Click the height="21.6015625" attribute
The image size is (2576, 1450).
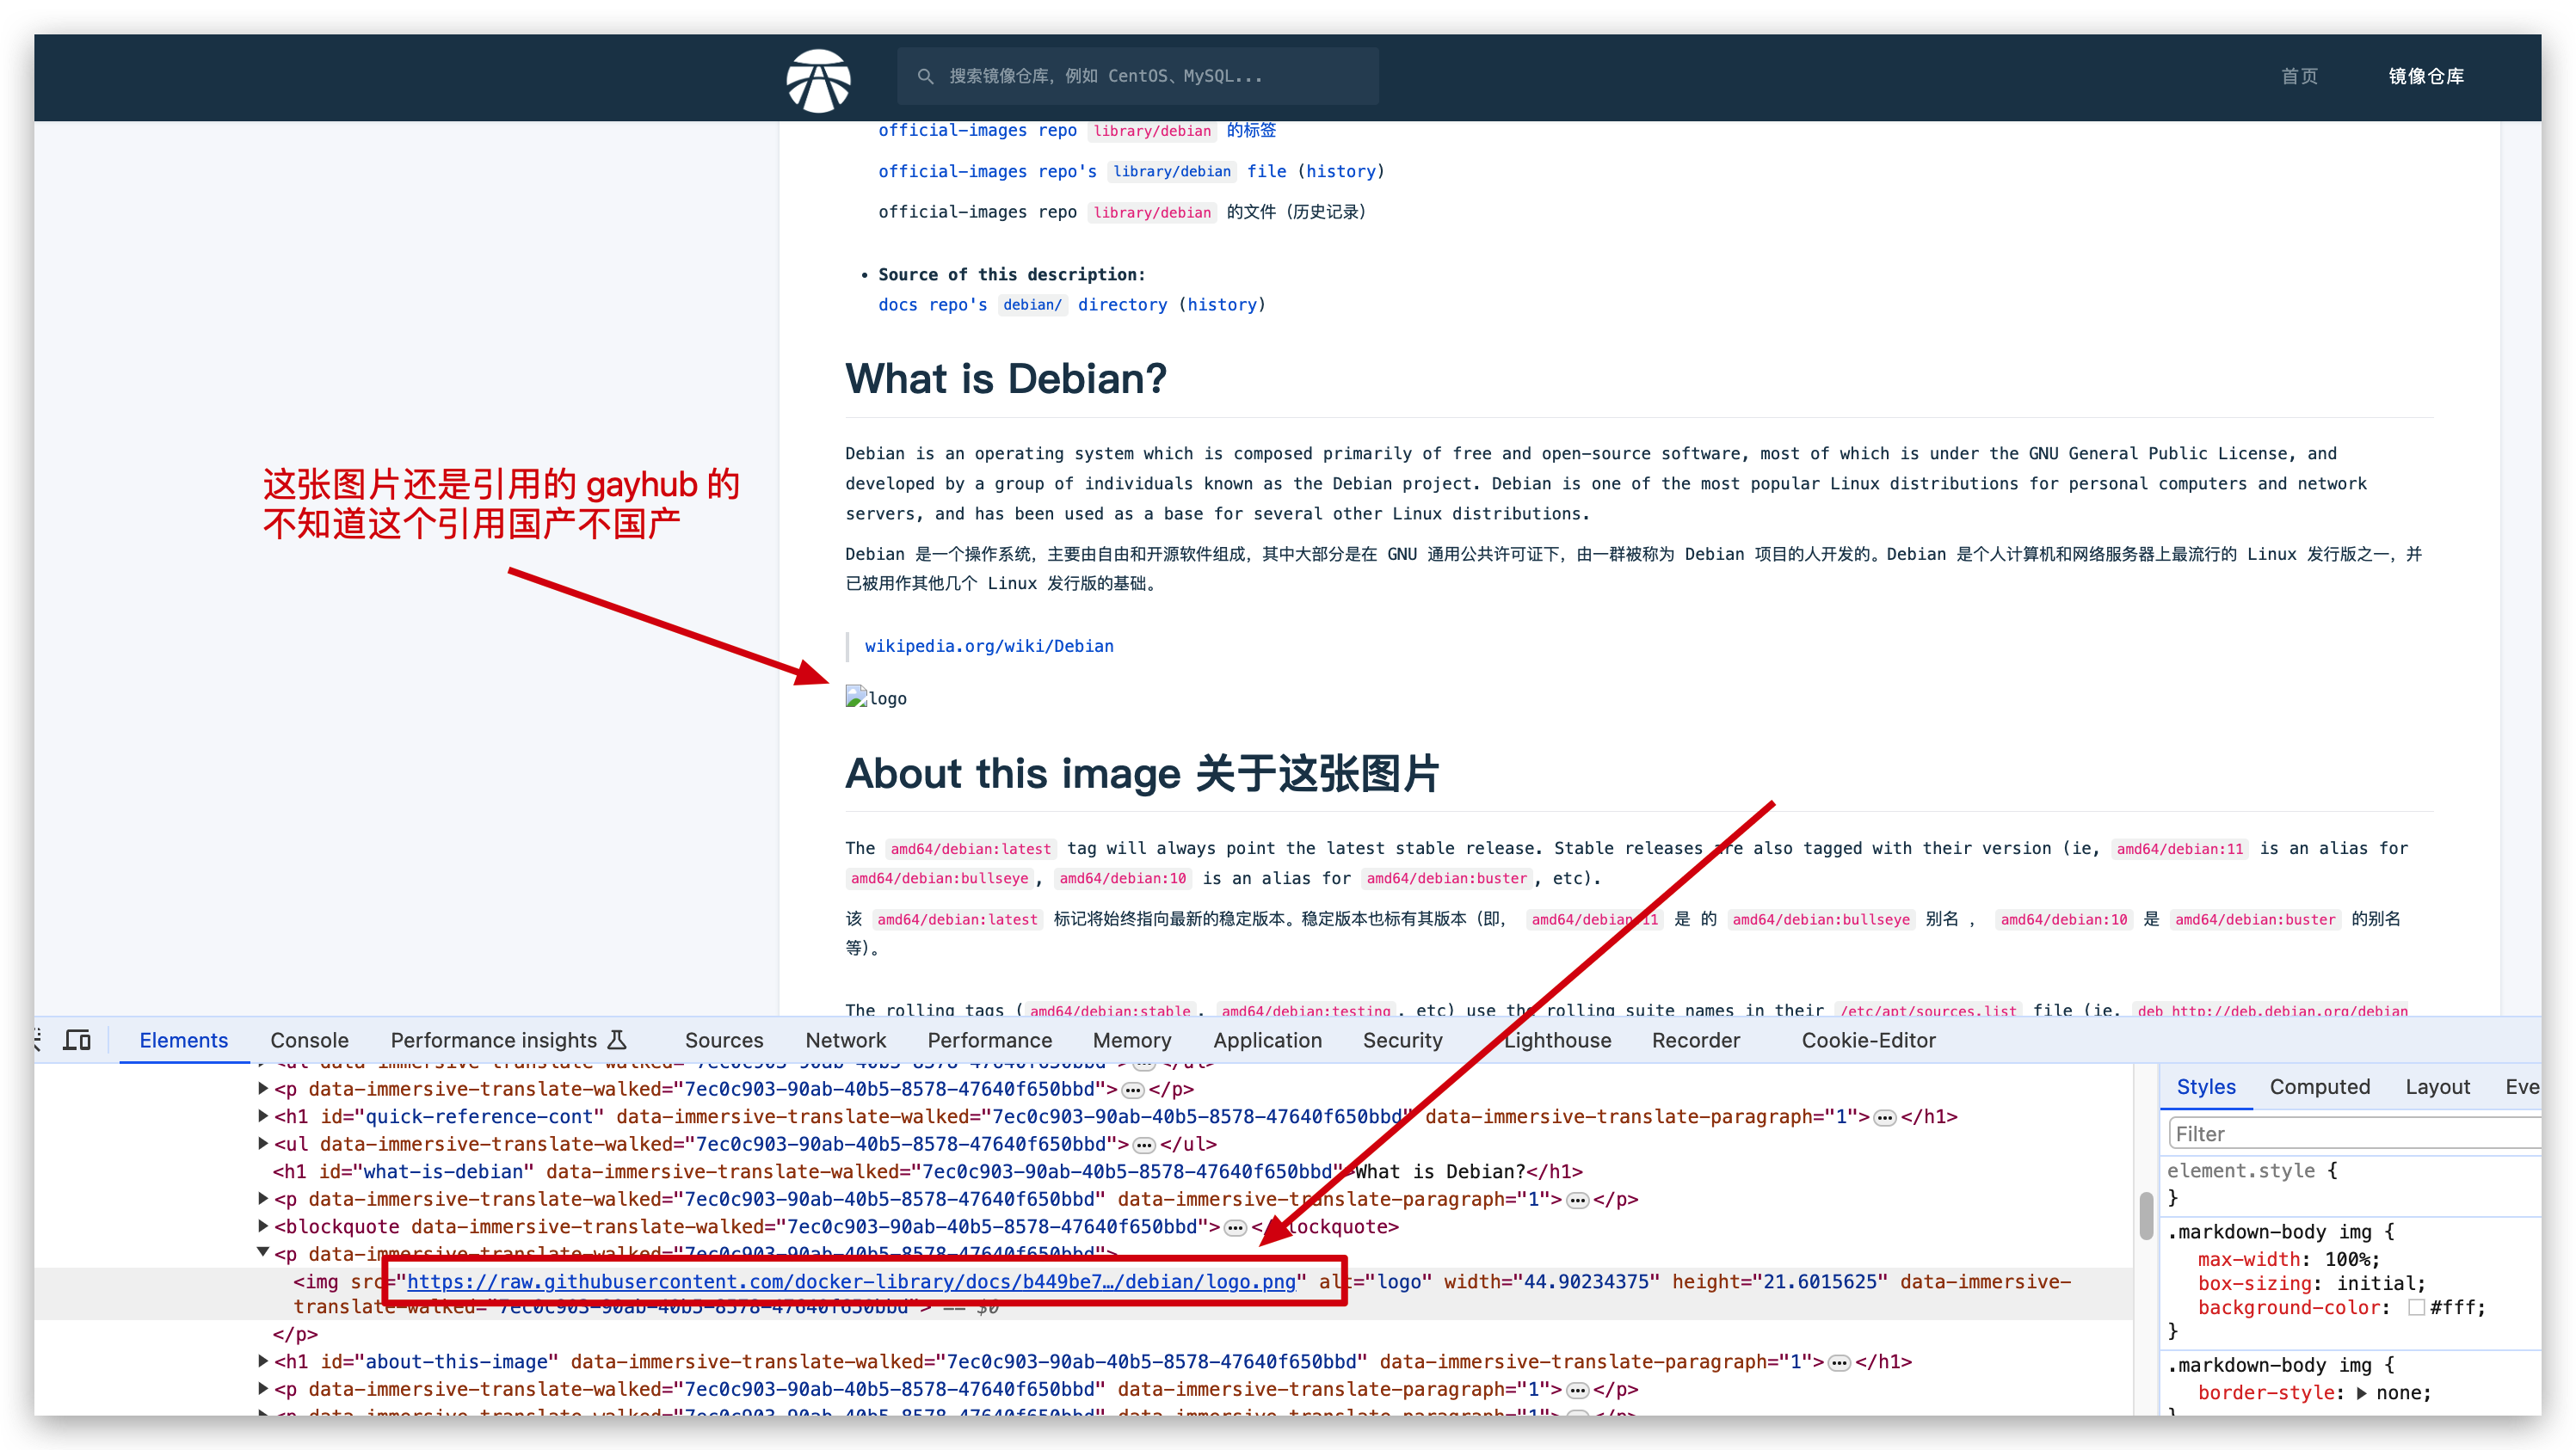1779,1281
